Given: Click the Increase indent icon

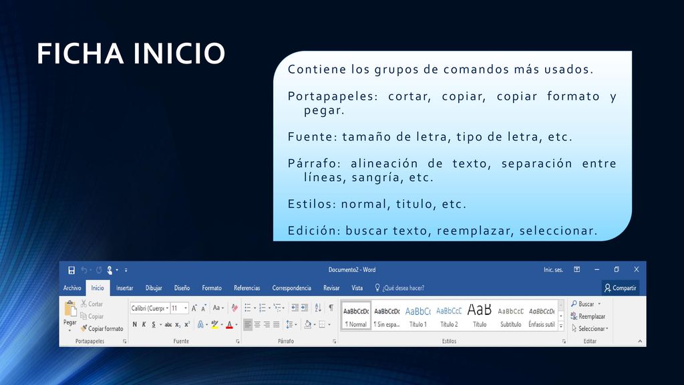Looking at the screenshot, I should click(305, 307).
